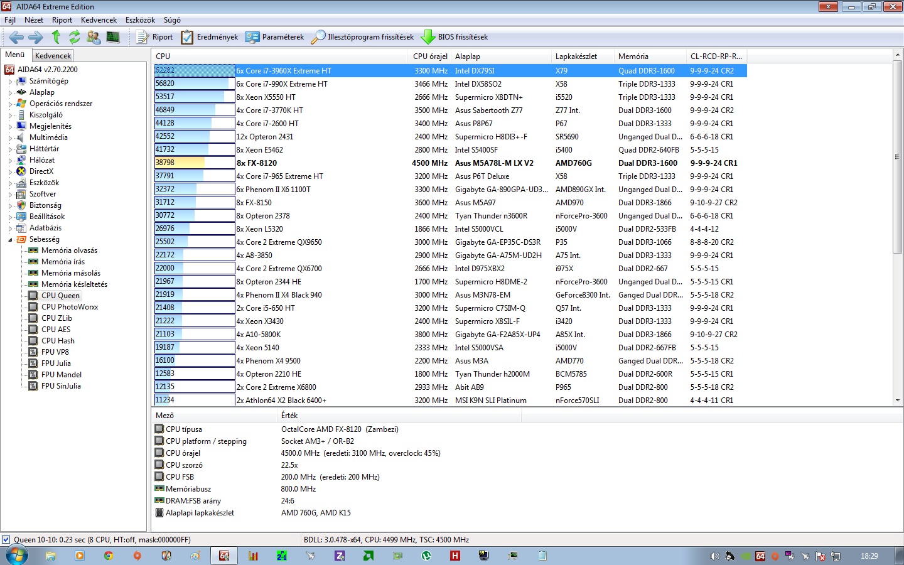The width and height of the screenshot is (904, 565).
Task: Sort by the CPU órajel column header
Action: click(x=430, y=56)
